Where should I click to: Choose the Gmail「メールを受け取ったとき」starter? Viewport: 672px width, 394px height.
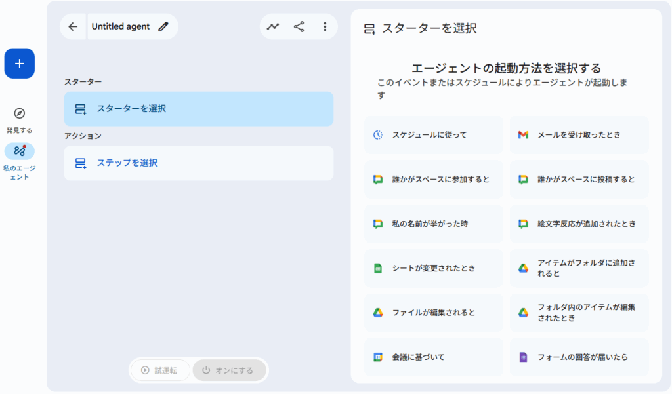(579, 134)
